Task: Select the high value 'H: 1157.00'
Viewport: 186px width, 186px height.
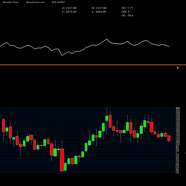Action: pyautogui.click(x=99, y=8)
